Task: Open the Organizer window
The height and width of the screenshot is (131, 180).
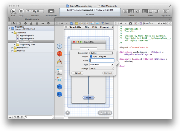Action: tap(166, 11)
